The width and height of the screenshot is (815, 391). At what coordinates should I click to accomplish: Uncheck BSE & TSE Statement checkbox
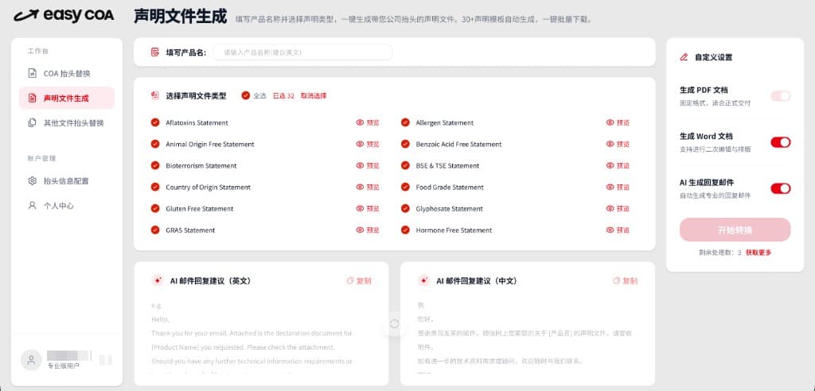pos(405,165)
